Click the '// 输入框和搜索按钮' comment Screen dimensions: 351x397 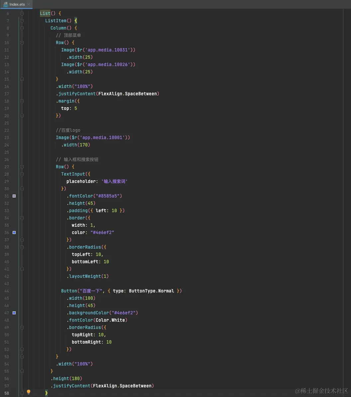click(x=77, y=160)
